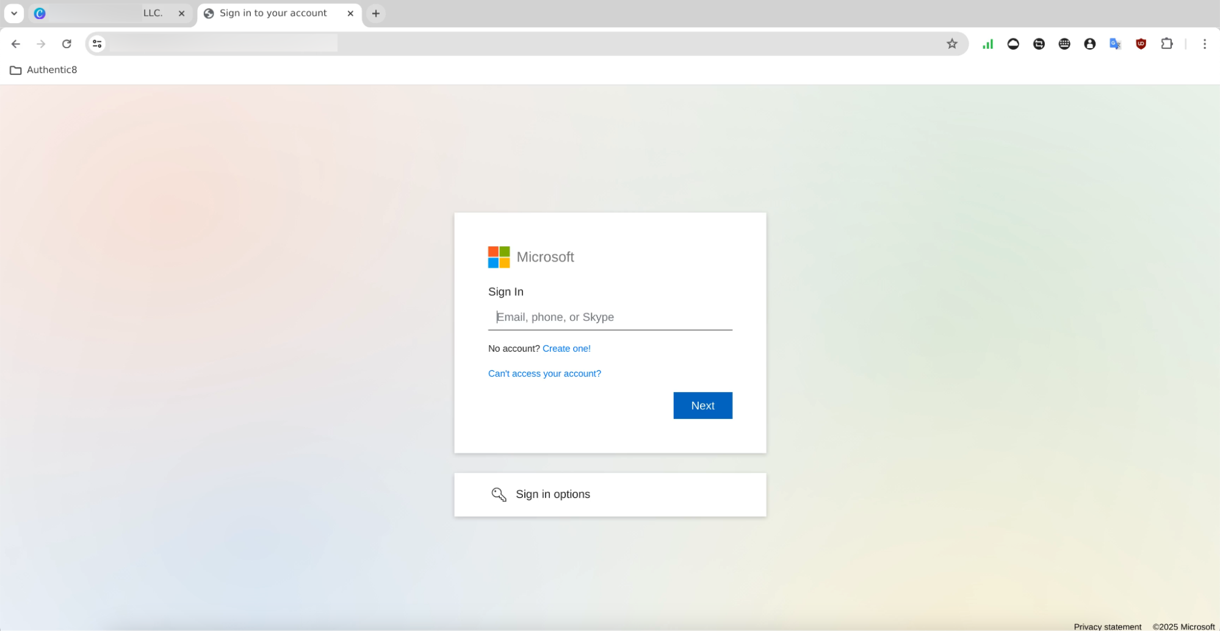This screenshot has width=1220, height=631.
Task: Click the Microsoft logo
Action: (531, 257)
